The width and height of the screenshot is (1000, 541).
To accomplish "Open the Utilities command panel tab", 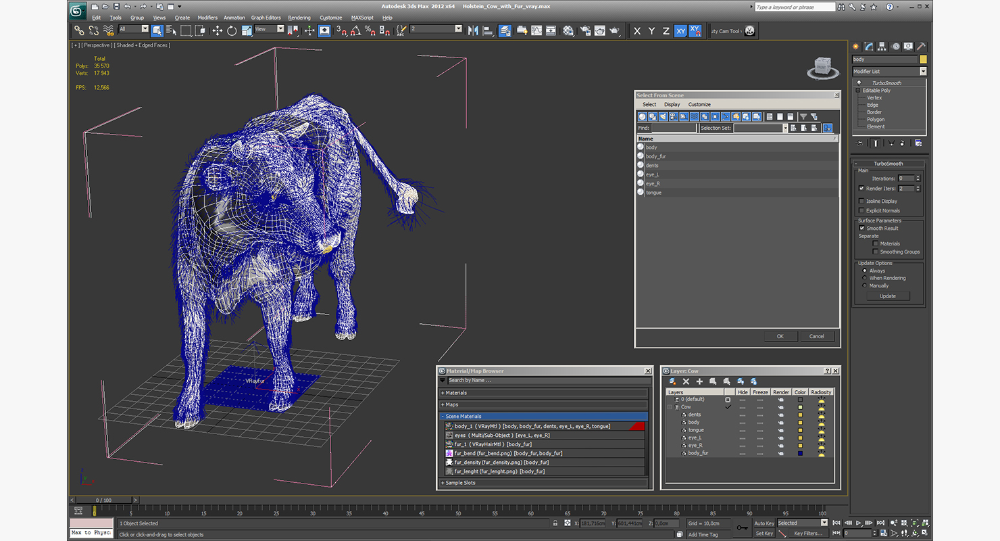I will [x=921, y=47].
